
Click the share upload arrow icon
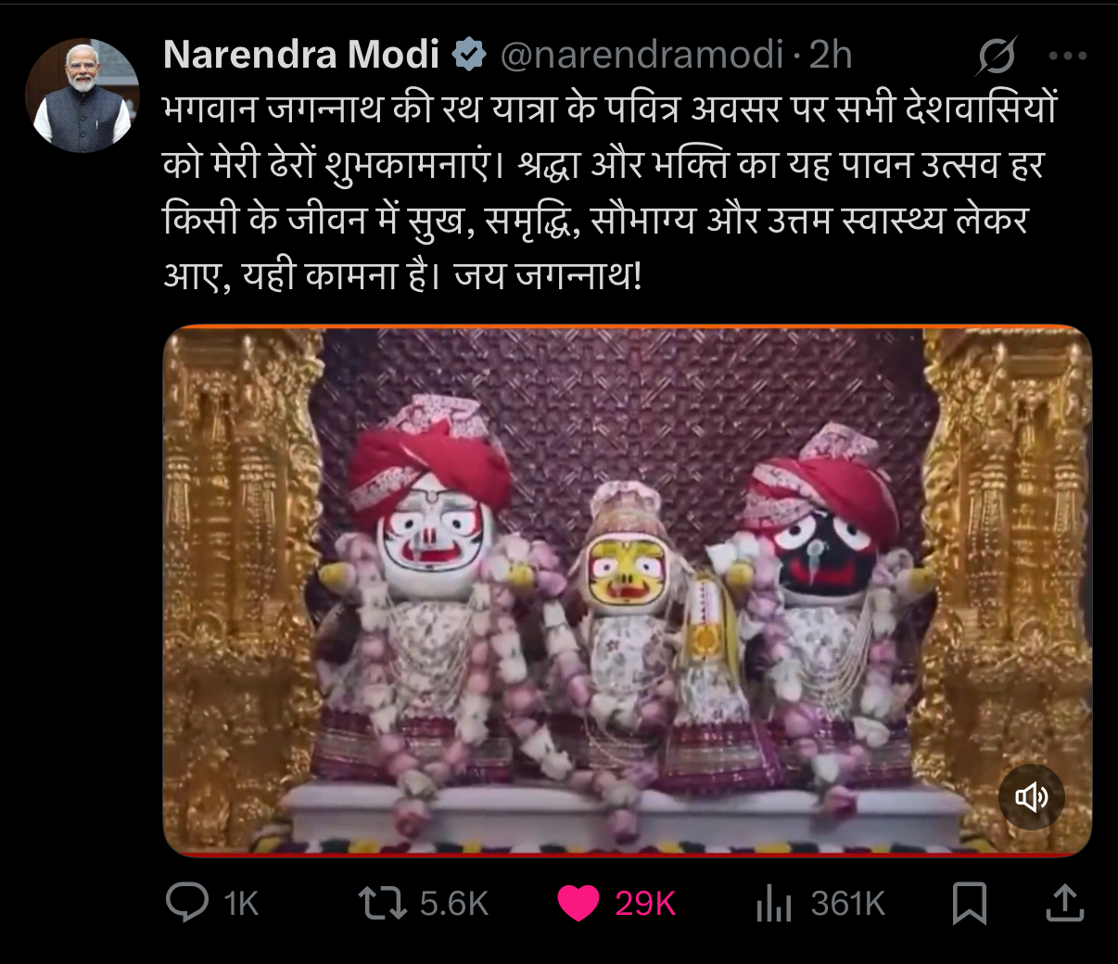point(1065,904)
